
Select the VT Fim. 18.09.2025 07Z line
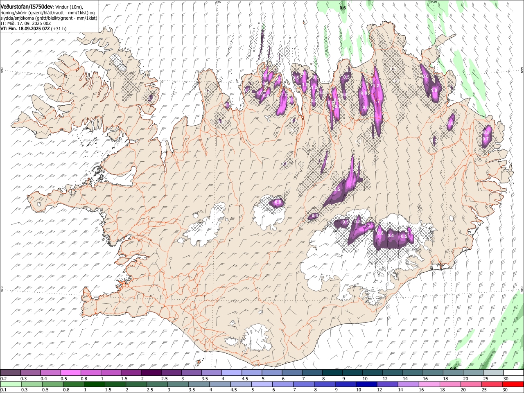point(33,29)
